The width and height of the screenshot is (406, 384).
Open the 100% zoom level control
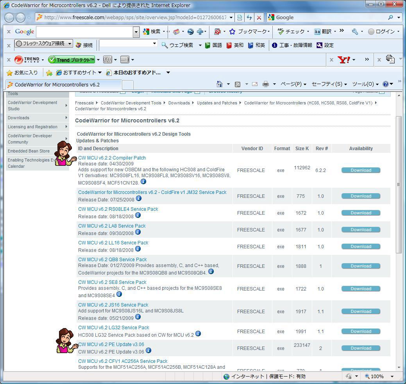click(379, 377)
